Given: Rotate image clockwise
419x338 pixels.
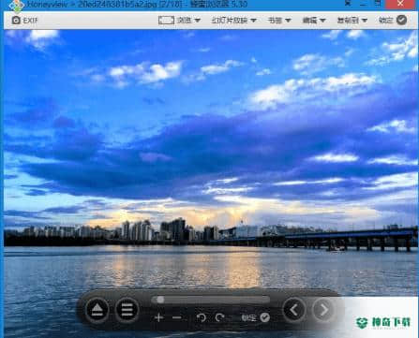Looking at the screenshot, I should click(x=220, y=317).
